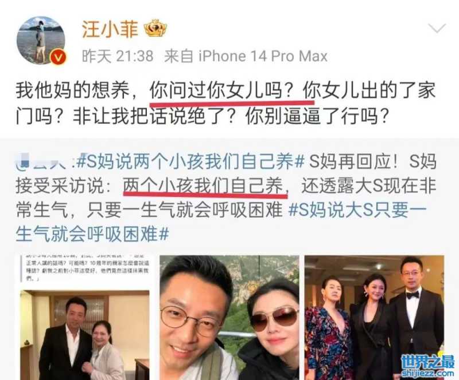This screenshot has height=380, width=459.
Task: Tap the gold crown membership badge
Action: point(155,28)
